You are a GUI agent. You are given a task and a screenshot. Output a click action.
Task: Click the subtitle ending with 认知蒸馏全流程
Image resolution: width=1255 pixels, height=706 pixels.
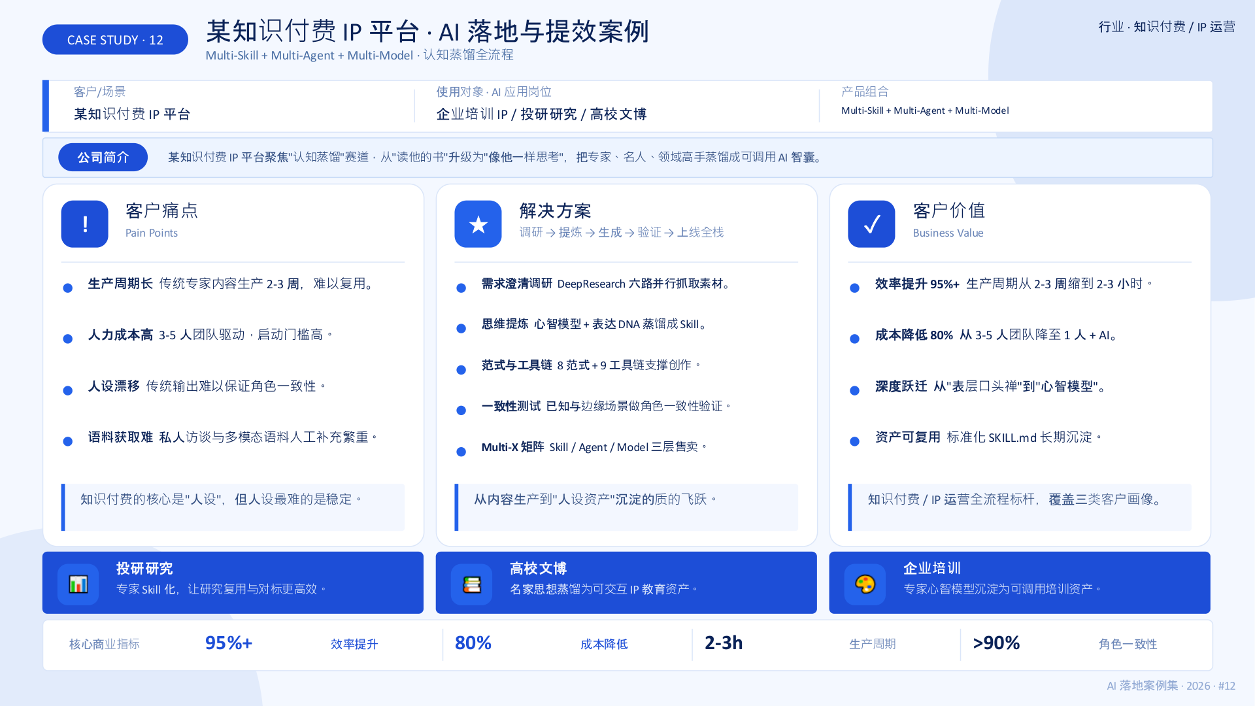360,55
